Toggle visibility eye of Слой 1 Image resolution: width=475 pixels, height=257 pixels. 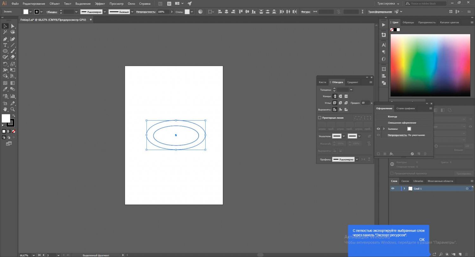(393, 188)
